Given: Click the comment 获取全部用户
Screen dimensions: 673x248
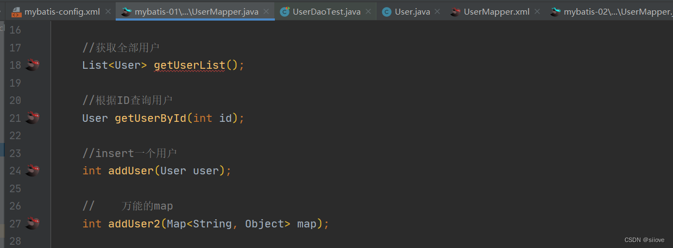Looking at the screenshot, I should [x=121, y=48].
